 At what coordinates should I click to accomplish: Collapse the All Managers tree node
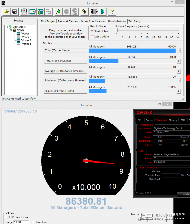click(7, 27)
